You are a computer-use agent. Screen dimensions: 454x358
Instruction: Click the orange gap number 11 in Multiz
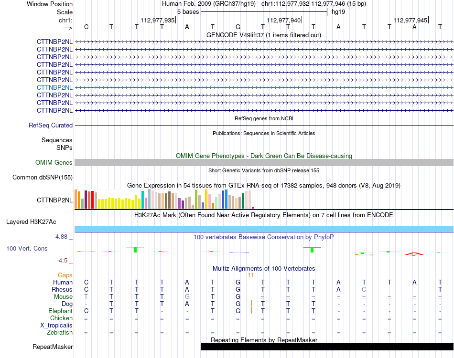click(x=251, y=275)
